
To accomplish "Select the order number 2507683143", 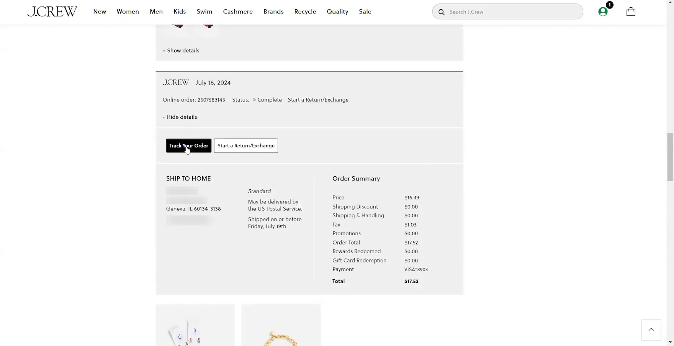I will point(211,100).
